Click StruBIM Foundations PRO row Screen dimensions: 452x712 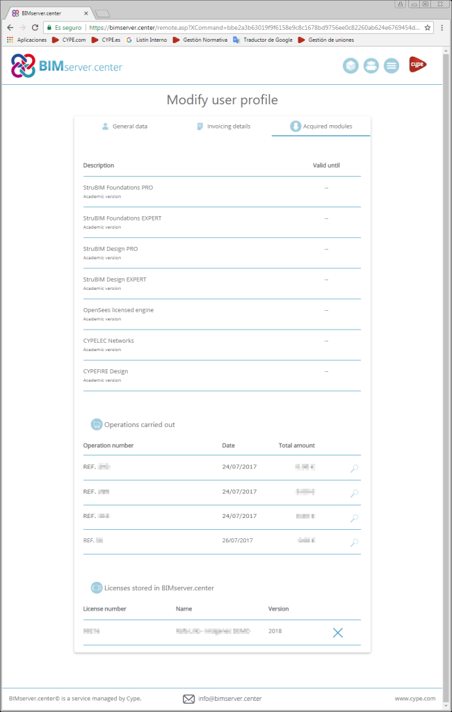tap(222, 192)
